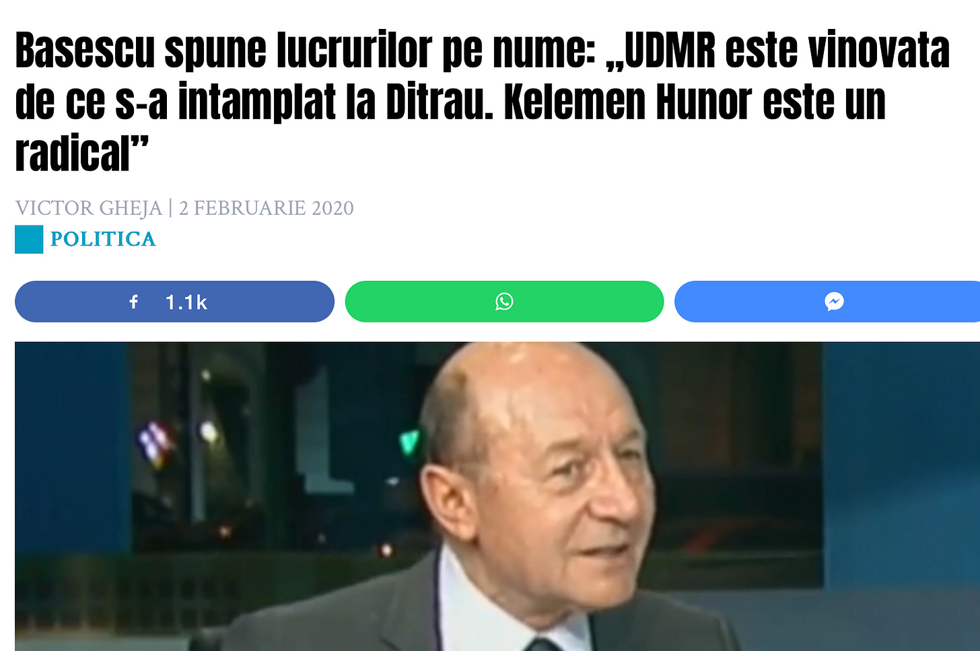Image resolution: width=980 pixels, height=651 pixels.
Task: Share the article via the green WhatsApp button
Action: pos(504,302)
